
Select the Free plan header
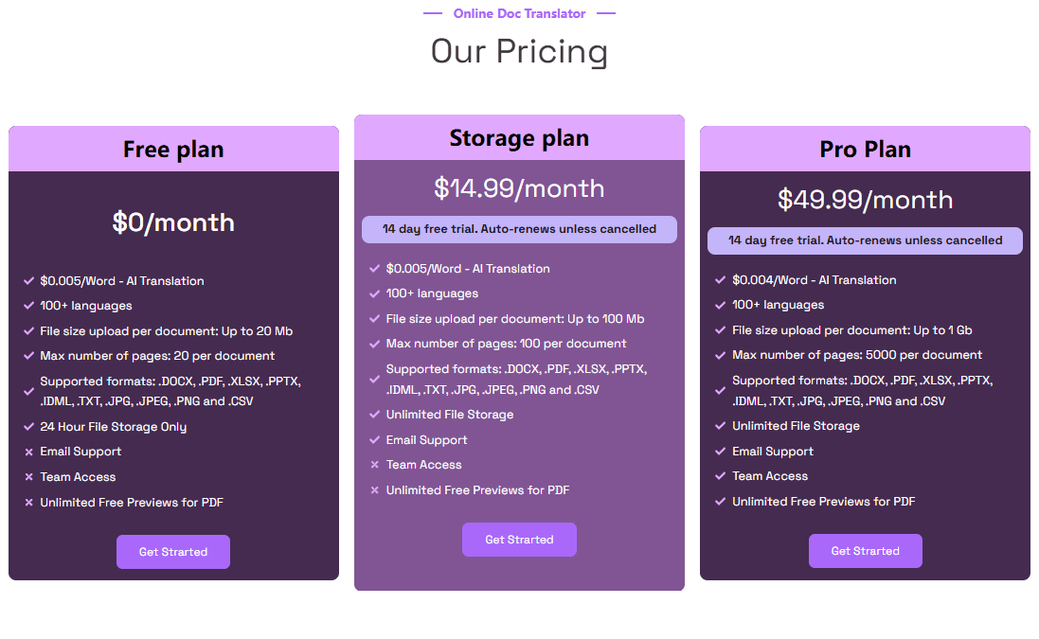[173, 149]
